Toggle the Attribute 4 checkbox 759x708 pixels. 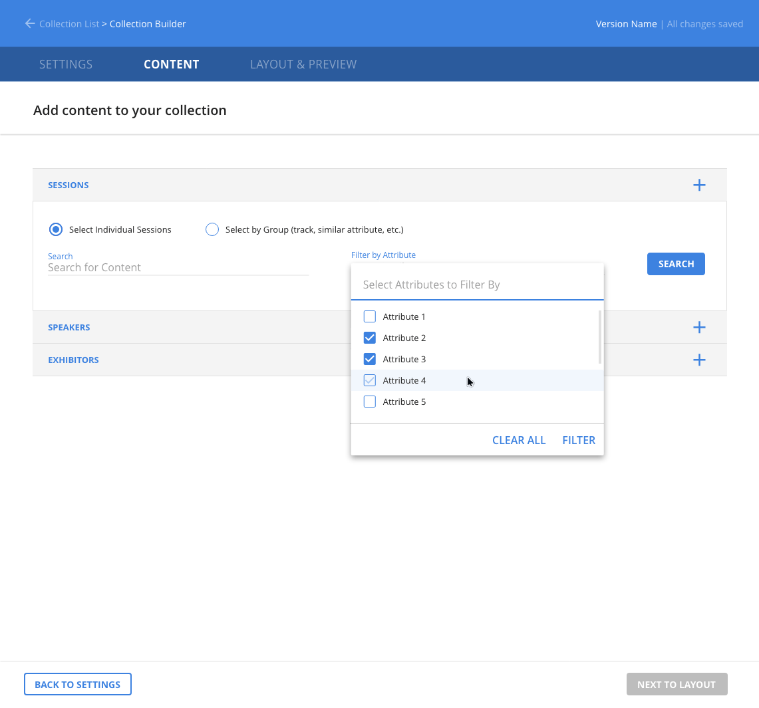click(370, 380)
